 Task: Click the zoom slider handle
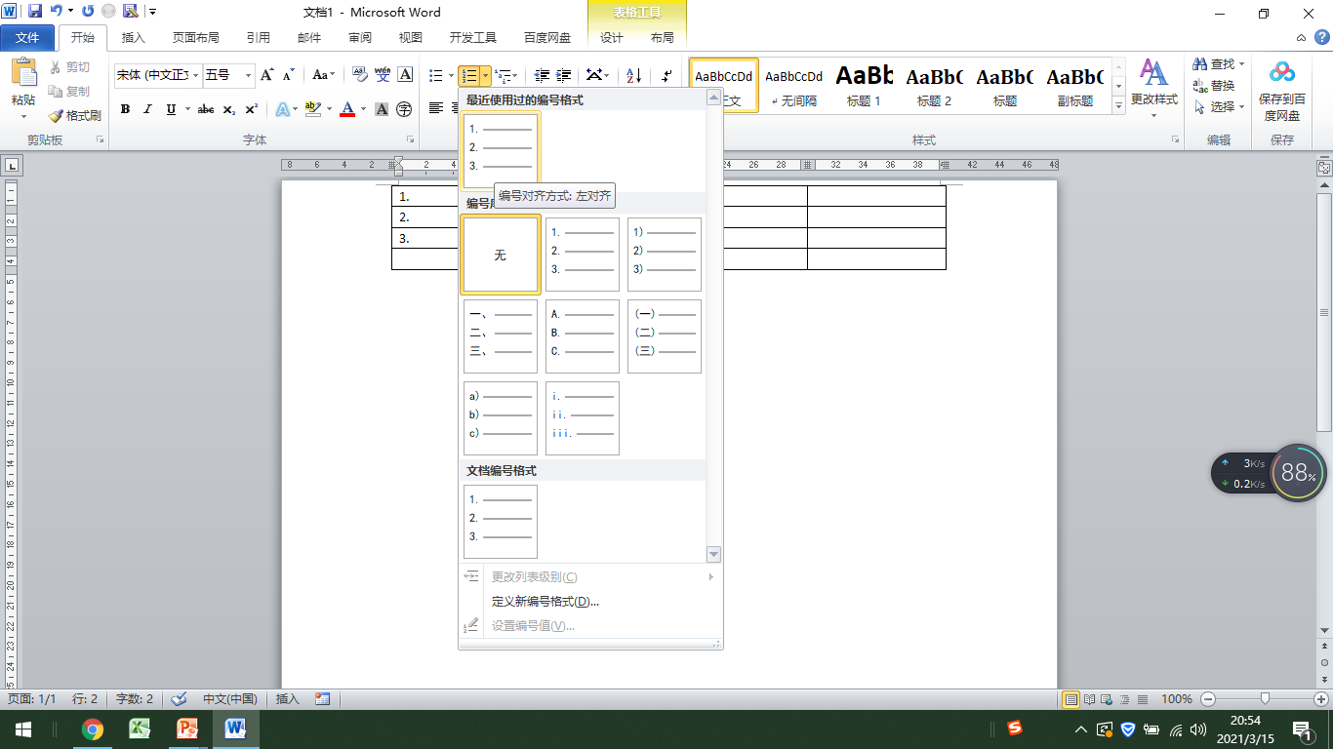(x=1265, y=699)
